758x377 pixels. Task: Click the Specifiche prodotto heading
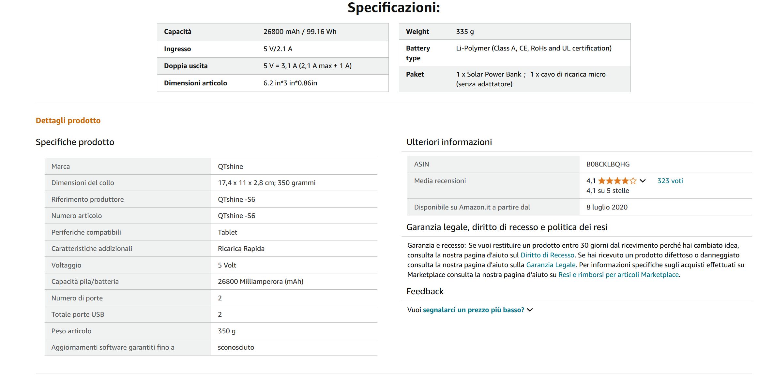[x=75, y=142]
